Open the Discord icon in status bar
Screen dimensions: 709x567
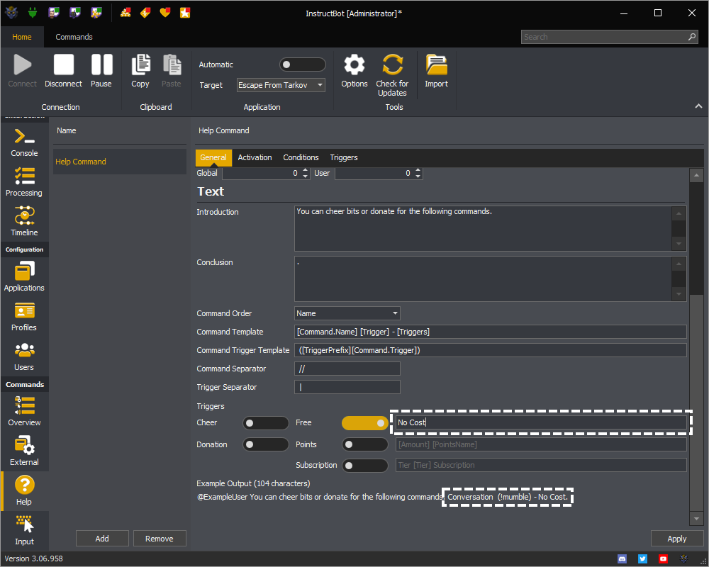point(623,558)
